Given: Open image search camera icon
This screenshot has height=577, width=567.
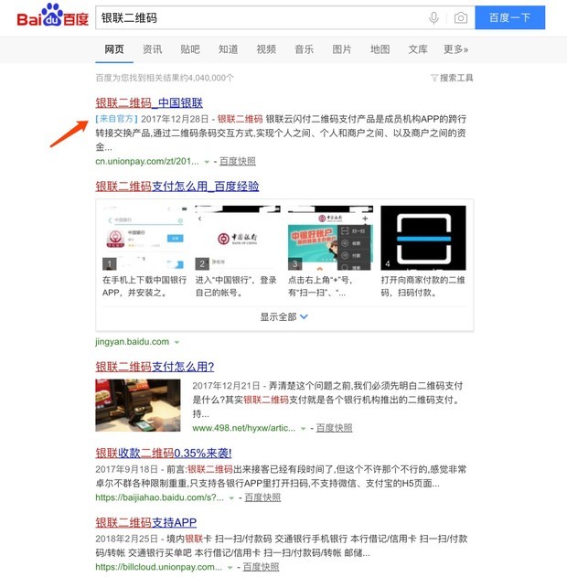Looking at the screenshot, I should click(461, 17).
